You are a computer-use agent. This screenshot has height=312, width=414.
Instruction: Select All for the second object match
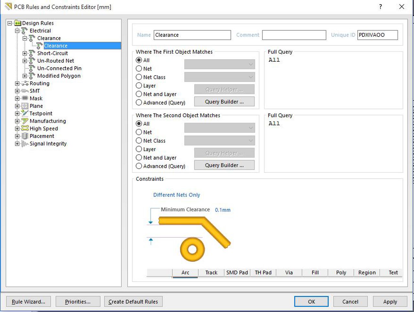point(139,124)
